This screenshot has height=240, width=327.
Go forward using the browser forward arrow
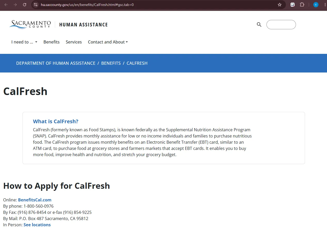[15, 5]
